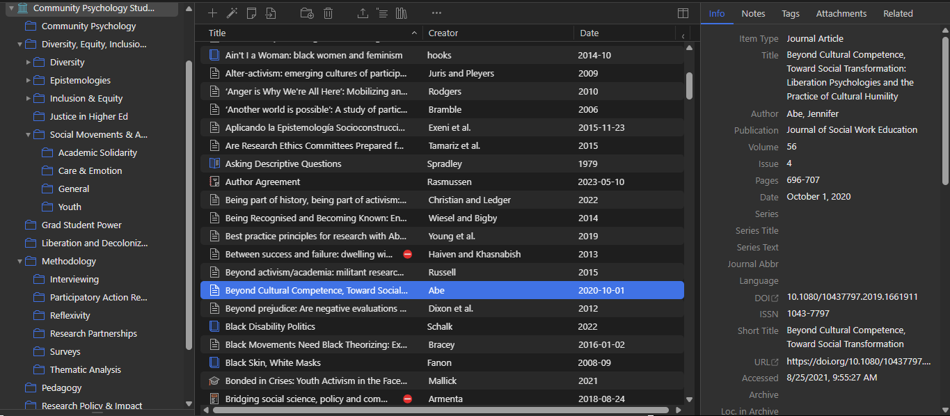This screenshot has width=950, height=416.
Task: Select the Pedagogy collection
Action: tap(61, 387)
